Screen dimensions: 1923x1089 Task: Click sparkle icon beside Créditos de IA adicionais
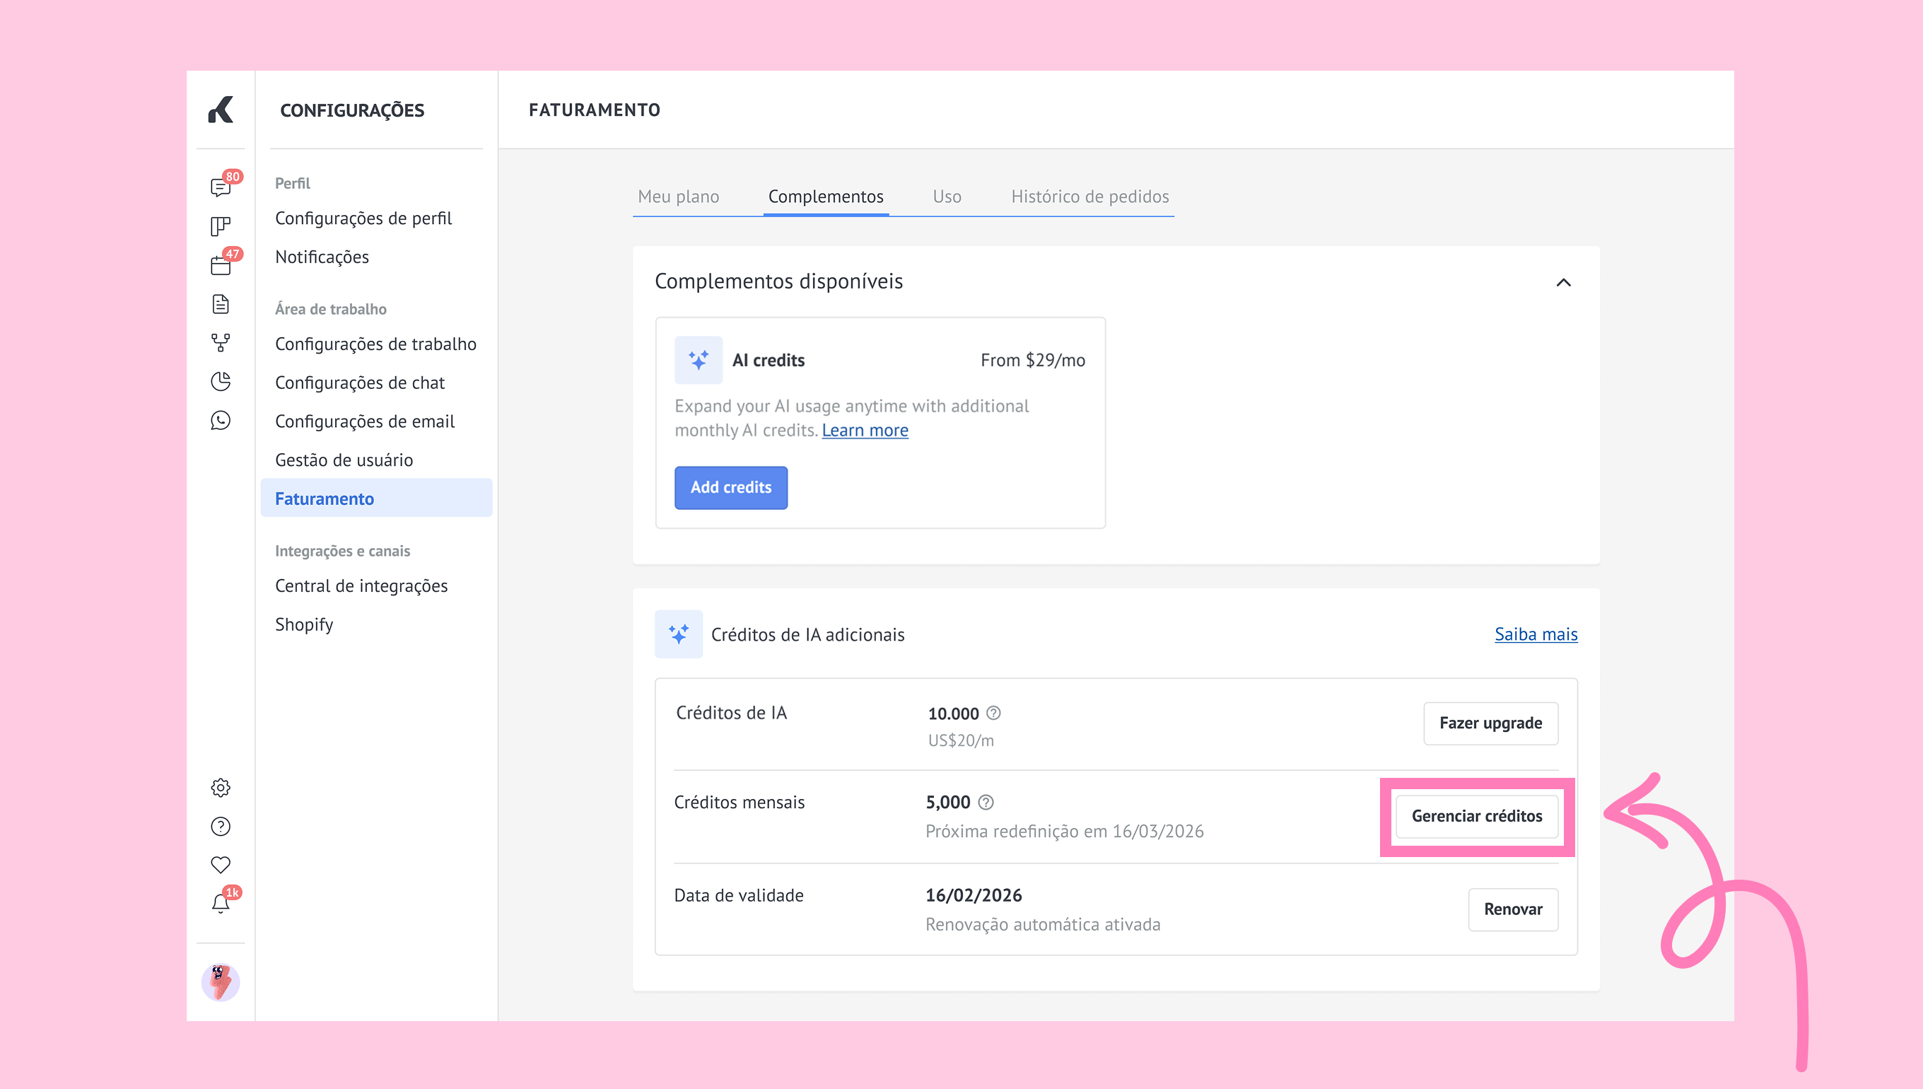point(678,634)
